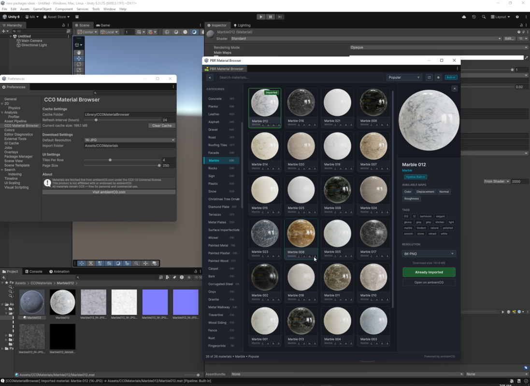This screenshot has width=530, height=386.
Task: Click the Pause button
Action: (270, 16)
